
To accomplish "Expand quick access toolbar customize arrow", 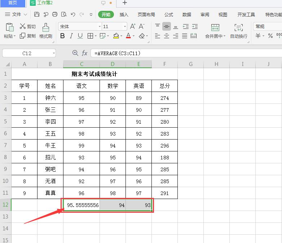I will pyautogui.click(x=91, y=14).
